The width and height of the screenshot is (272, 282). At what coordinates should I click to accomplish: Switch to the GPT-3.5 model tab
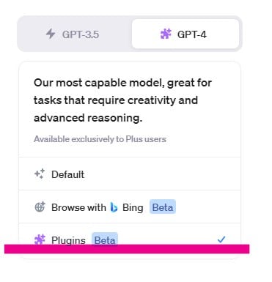pyautogui.click(x=75, y=34)
